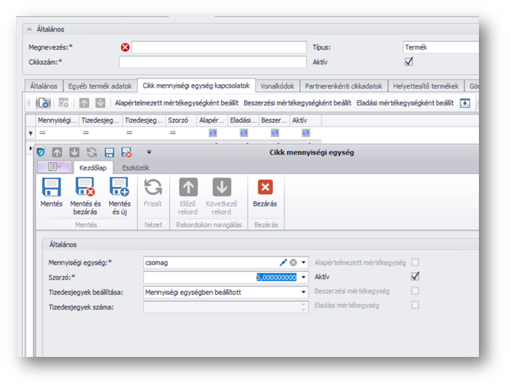Open the Vonalkódok tab
Viewport: 511px width, 389px height.
pos(276,86)
